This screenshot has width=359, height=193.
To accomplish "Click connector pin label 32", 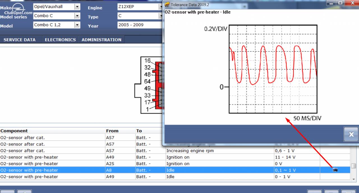I will coord(148,68).
